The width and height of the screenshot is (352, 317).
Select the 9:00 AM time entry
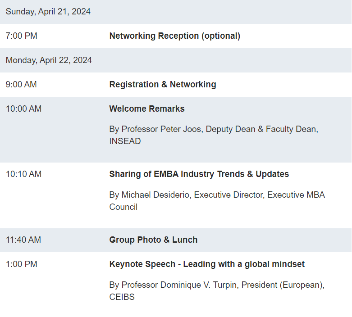21,85
